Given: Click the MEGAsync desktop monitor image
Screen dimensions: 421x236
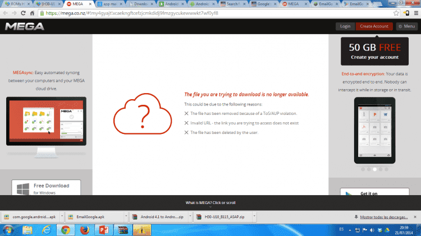Looking at the screenshot, I should click(x=46, y=127).
